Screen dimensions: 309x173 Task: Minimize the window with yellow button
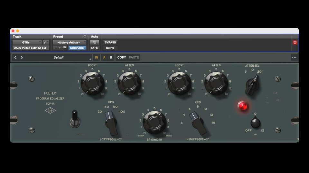pos(17,31)
